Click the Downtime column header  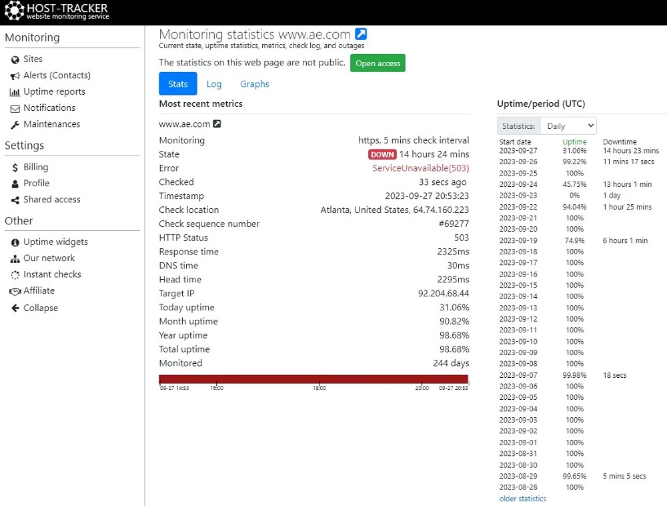[x=620, y=142]
